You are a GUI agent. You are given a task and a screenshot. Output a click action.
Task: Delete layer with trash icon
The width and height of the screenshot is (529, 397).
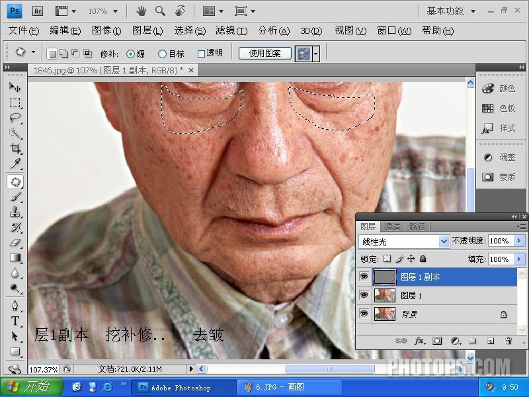click(x=509, y=341)
